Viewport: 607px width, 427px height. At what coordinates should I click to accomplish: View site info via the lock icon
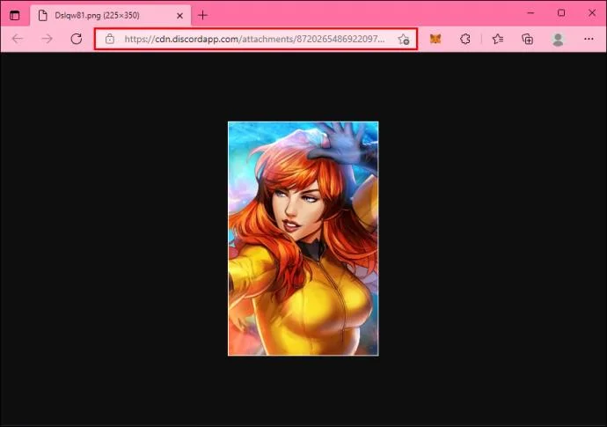click(110, 39)
